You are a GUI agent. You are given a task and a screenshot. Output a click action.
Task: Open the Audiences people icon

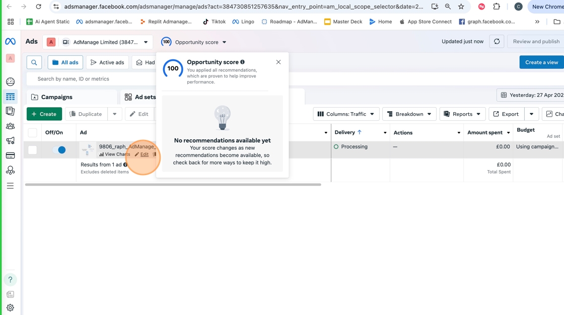10,126
